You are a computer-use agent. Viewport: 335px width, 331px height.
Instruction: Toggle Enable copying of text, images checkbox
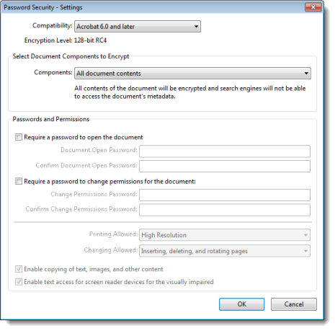tap(19, 269)
